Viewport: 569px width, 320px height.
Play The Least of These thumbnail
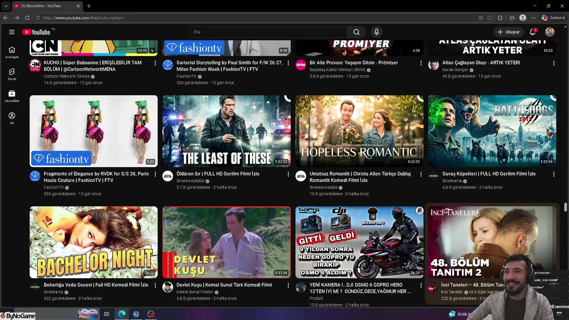227,131
